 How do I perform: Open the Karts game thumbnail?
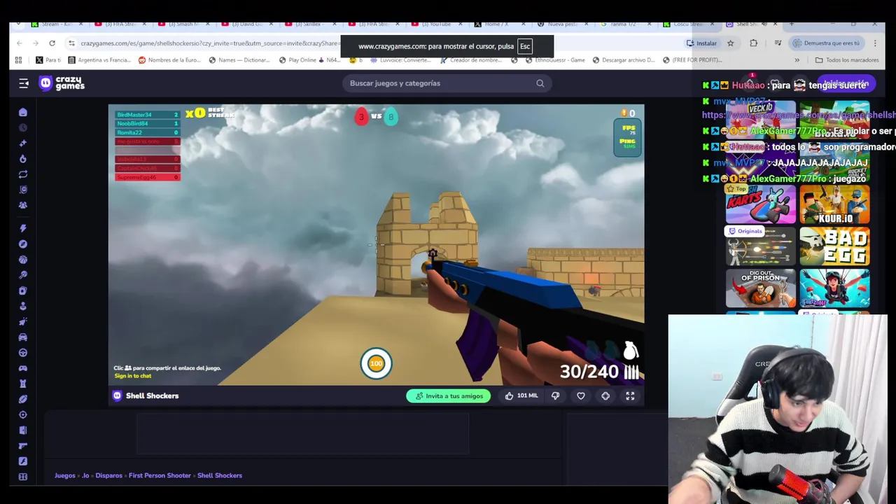click(x=761, y=205)
